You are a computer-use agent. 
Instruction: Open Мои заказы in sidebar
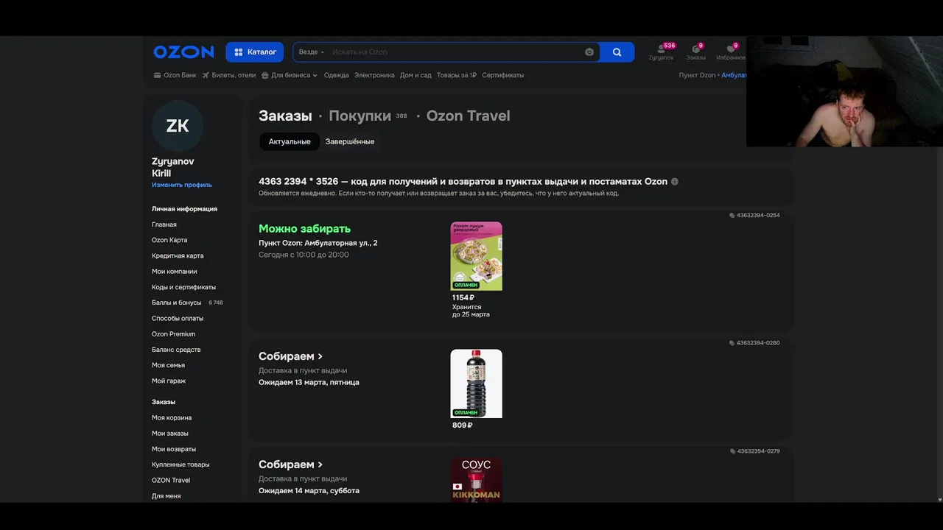(x=170, y=434)
